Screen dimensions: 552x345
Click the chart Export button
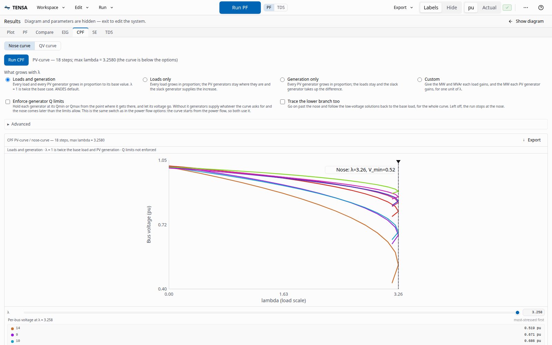(532, 140)
